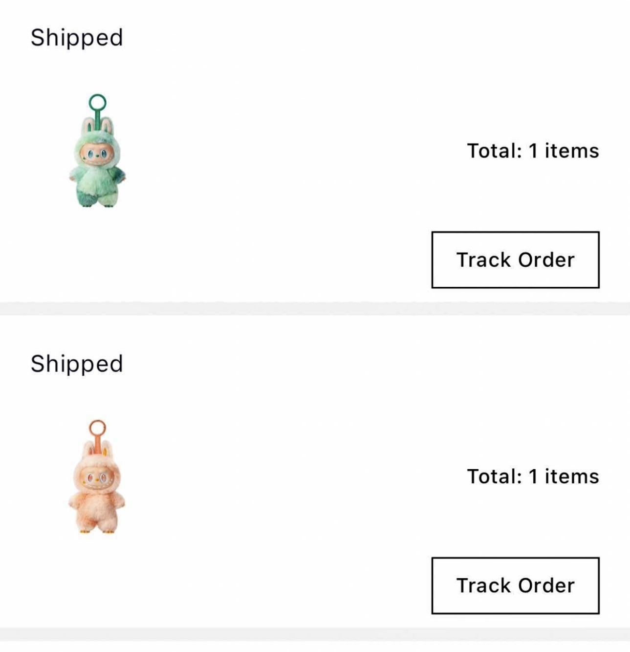The height and width of the screenshot is (652, 630).
Task: Click the feet of the green plush toy
Action: click(97, 203)
